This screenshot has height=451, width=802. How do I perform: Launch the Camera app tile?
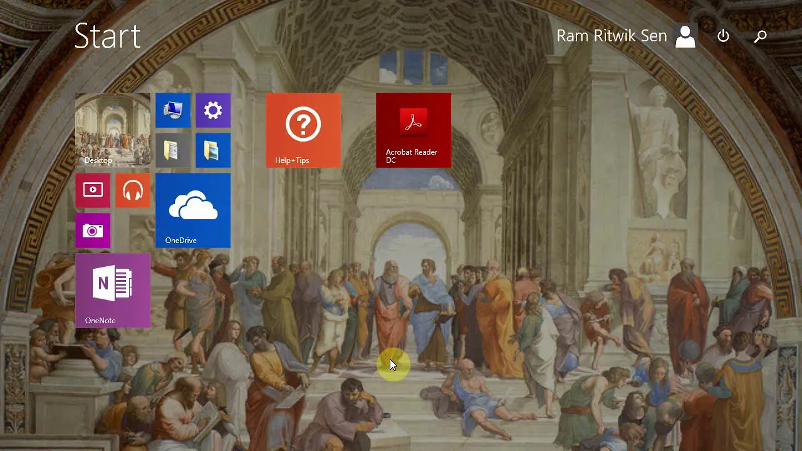[93, 231]
